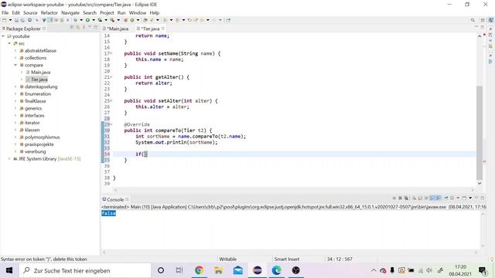Select the vererbung package
The height and width of the screenshot is (278, 495).
[x=35, y=151]
